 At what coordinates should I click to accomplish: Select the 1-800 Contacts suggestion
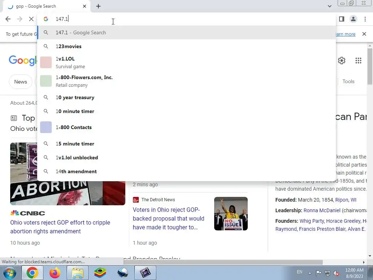pyautogui.click(x=186, y=127)
